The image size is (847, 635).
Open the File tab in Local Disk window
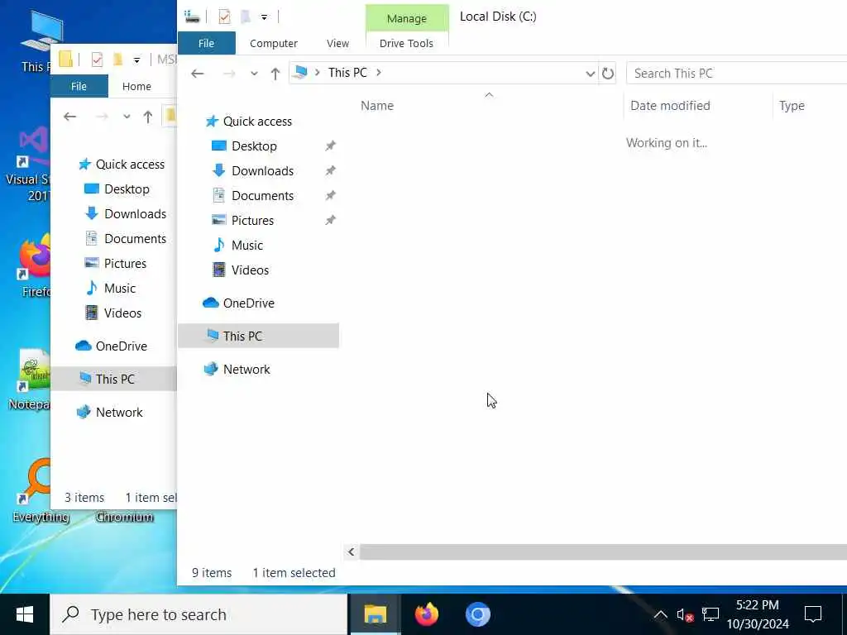206,43
